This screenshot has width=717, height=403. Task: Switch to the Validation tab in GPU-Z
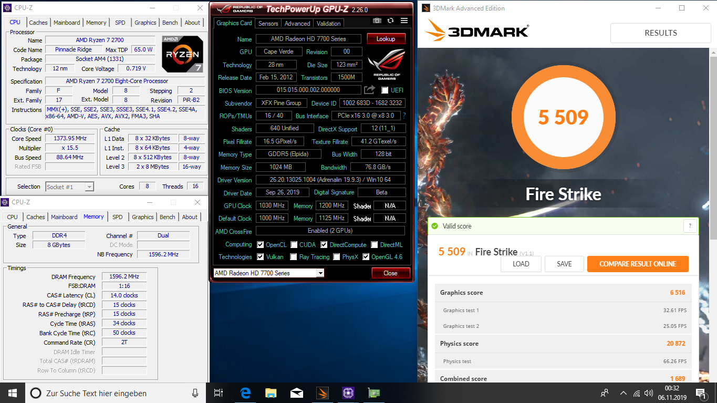(x=329, y=23)
